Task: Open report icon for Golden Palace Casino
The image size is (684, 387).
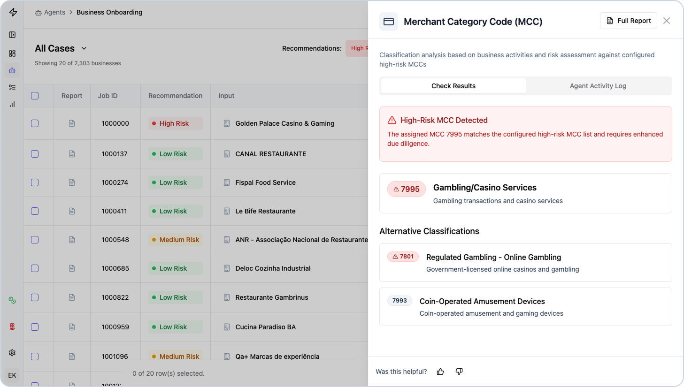Action: (x=72, y=123)
